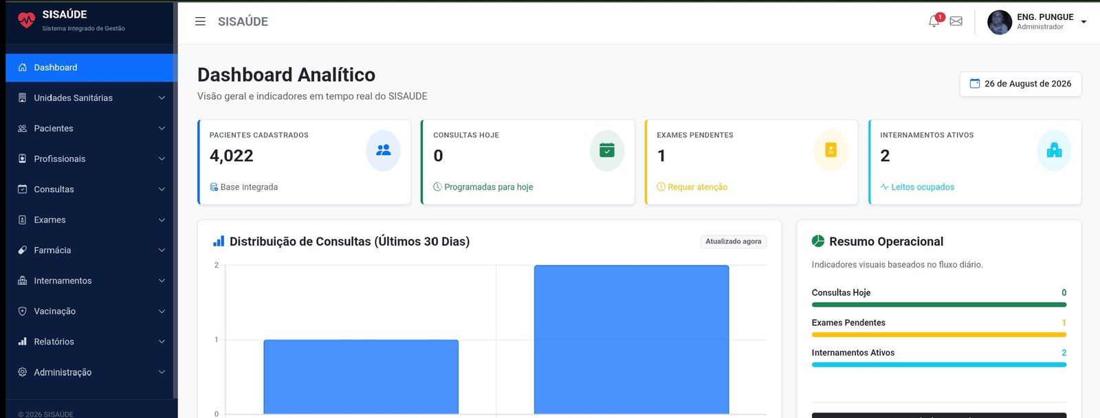Click the green Consultas Hoje progress bar

(938, 305)
